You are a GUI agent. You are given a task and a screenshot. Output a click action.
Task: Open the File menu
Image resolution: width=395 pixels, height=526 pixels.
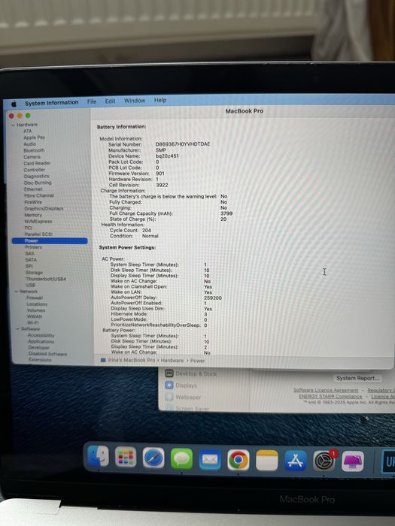tap(92, 101)
